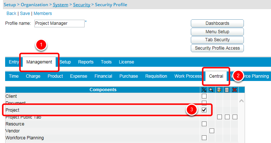The image size is (271, 143).
Task: Click Security Profile Access button
Action: [x=217, y=48]
